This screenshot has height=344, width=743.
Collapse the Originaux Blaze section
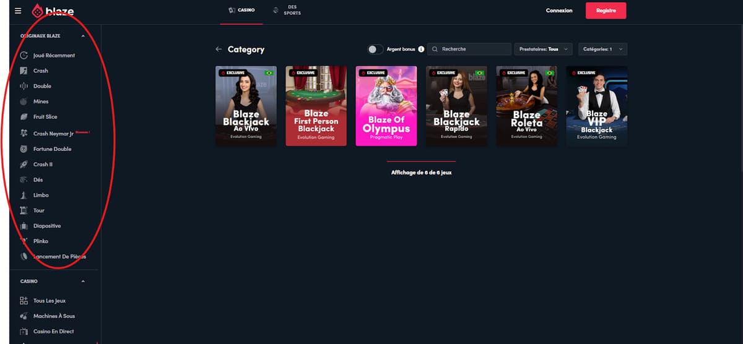click(x=83, y=36)
